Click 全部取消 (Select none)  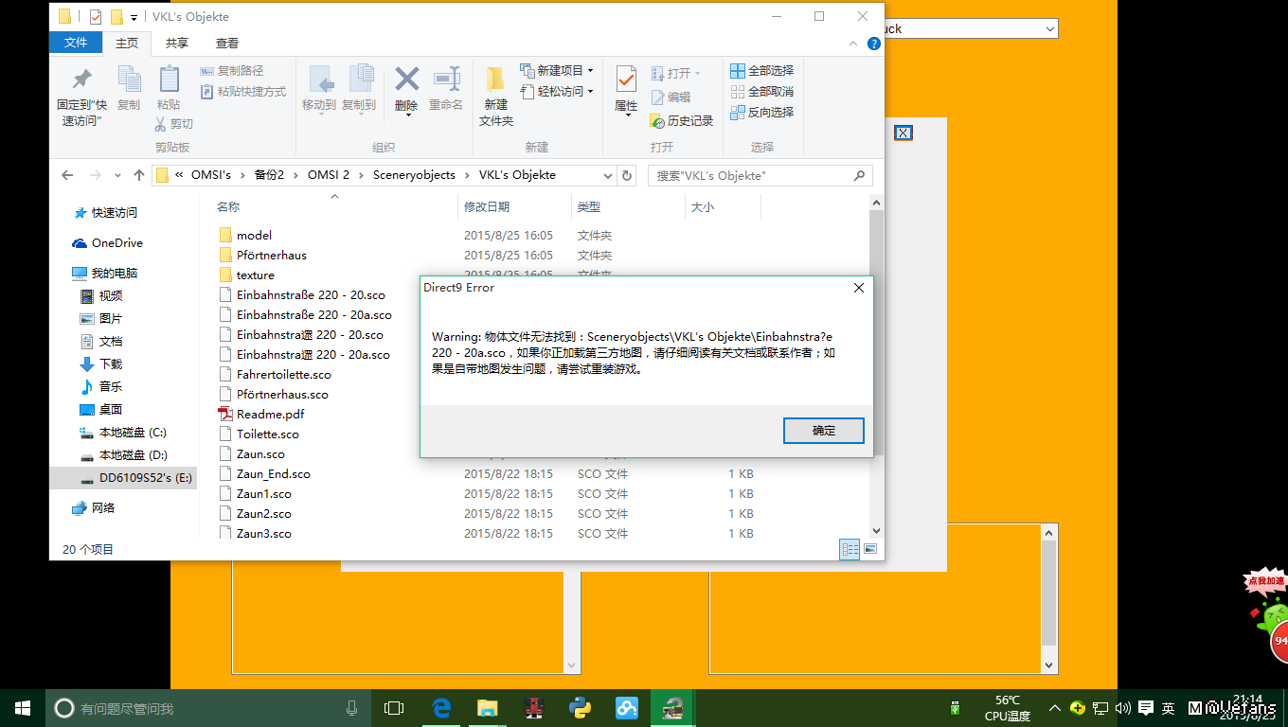click(762, 92)
